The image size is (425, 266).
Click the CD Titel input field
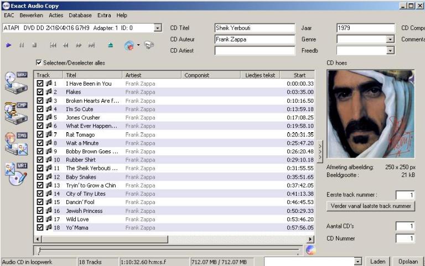(x=255, y=28)
